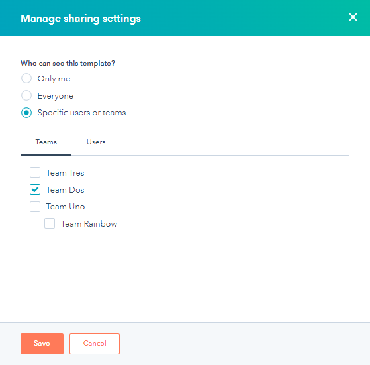Choose the Everyone radio option

pyautogui.click(x=26, y=95)
